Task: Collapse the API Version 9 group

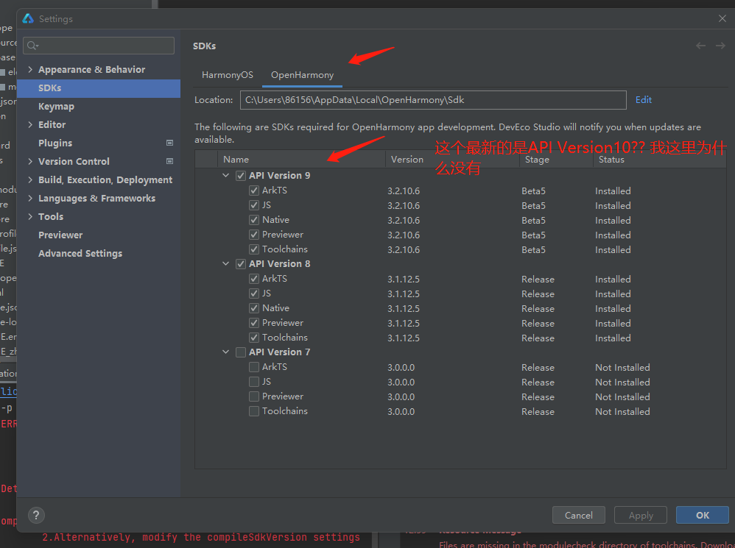Action: point(225,176)
